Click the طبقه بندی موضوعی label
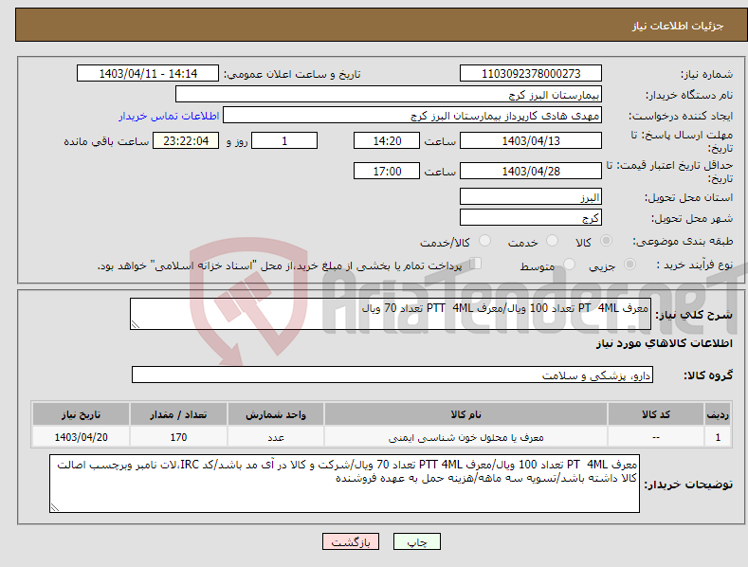This screenshot has width=748, height=567. pyautogui.click(x=683, y=242)
